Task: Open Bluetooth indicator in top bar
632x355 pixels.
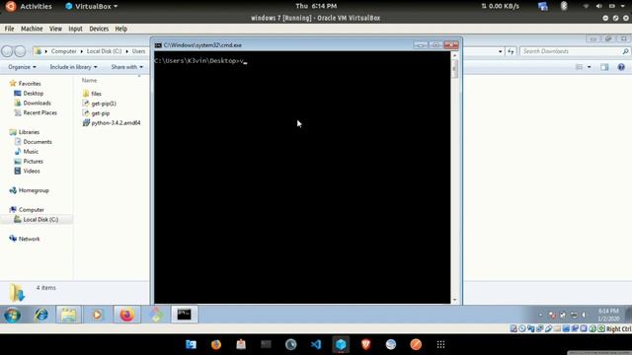Action: pos(564,6)
